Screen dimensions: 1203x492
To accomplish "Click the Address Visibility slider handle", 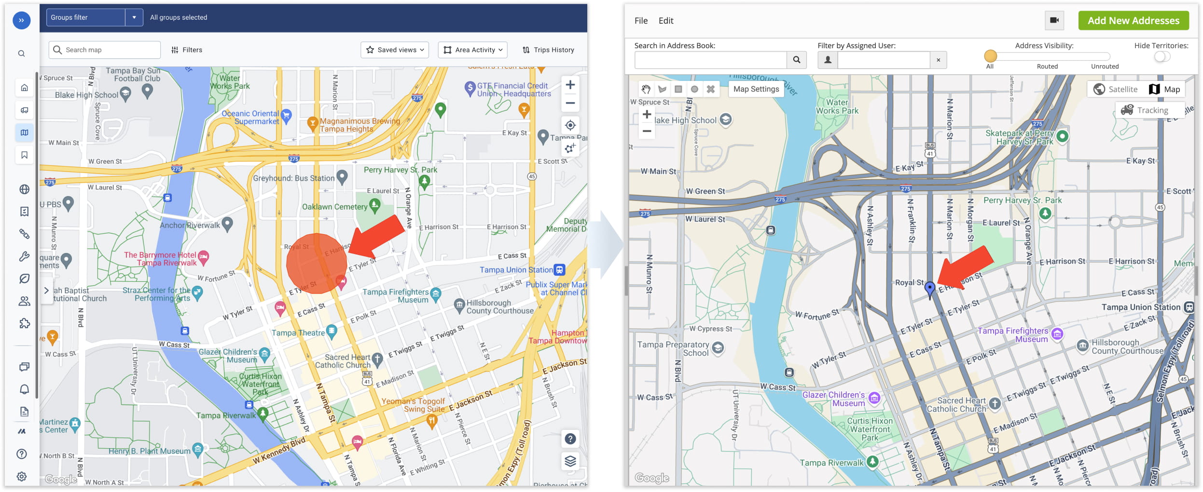I will coord(990,56).
